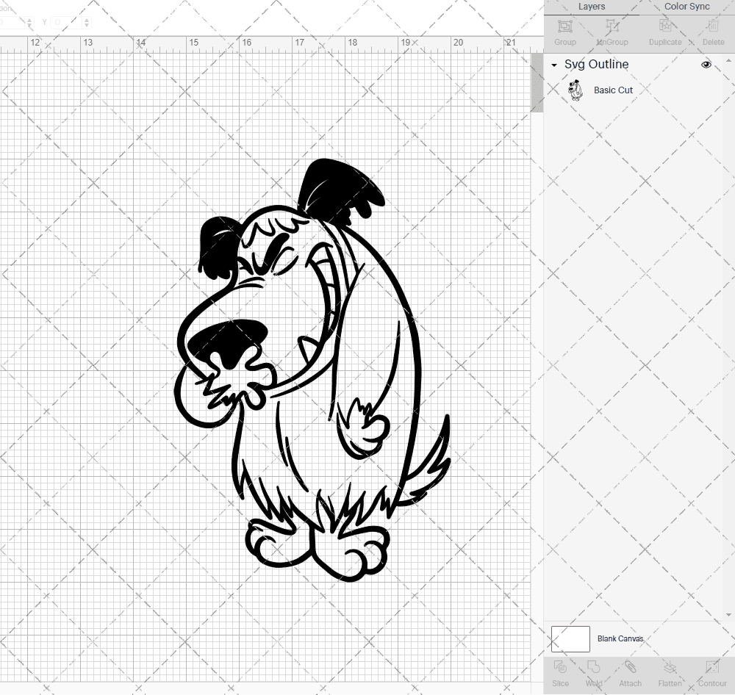
Task: Click the layers panel scroll down arrow
Action: coord(728,614)
